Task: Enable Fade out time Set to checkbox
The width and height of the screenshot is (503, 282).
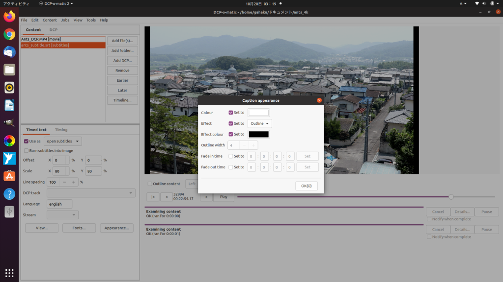Action: point(231,167)
